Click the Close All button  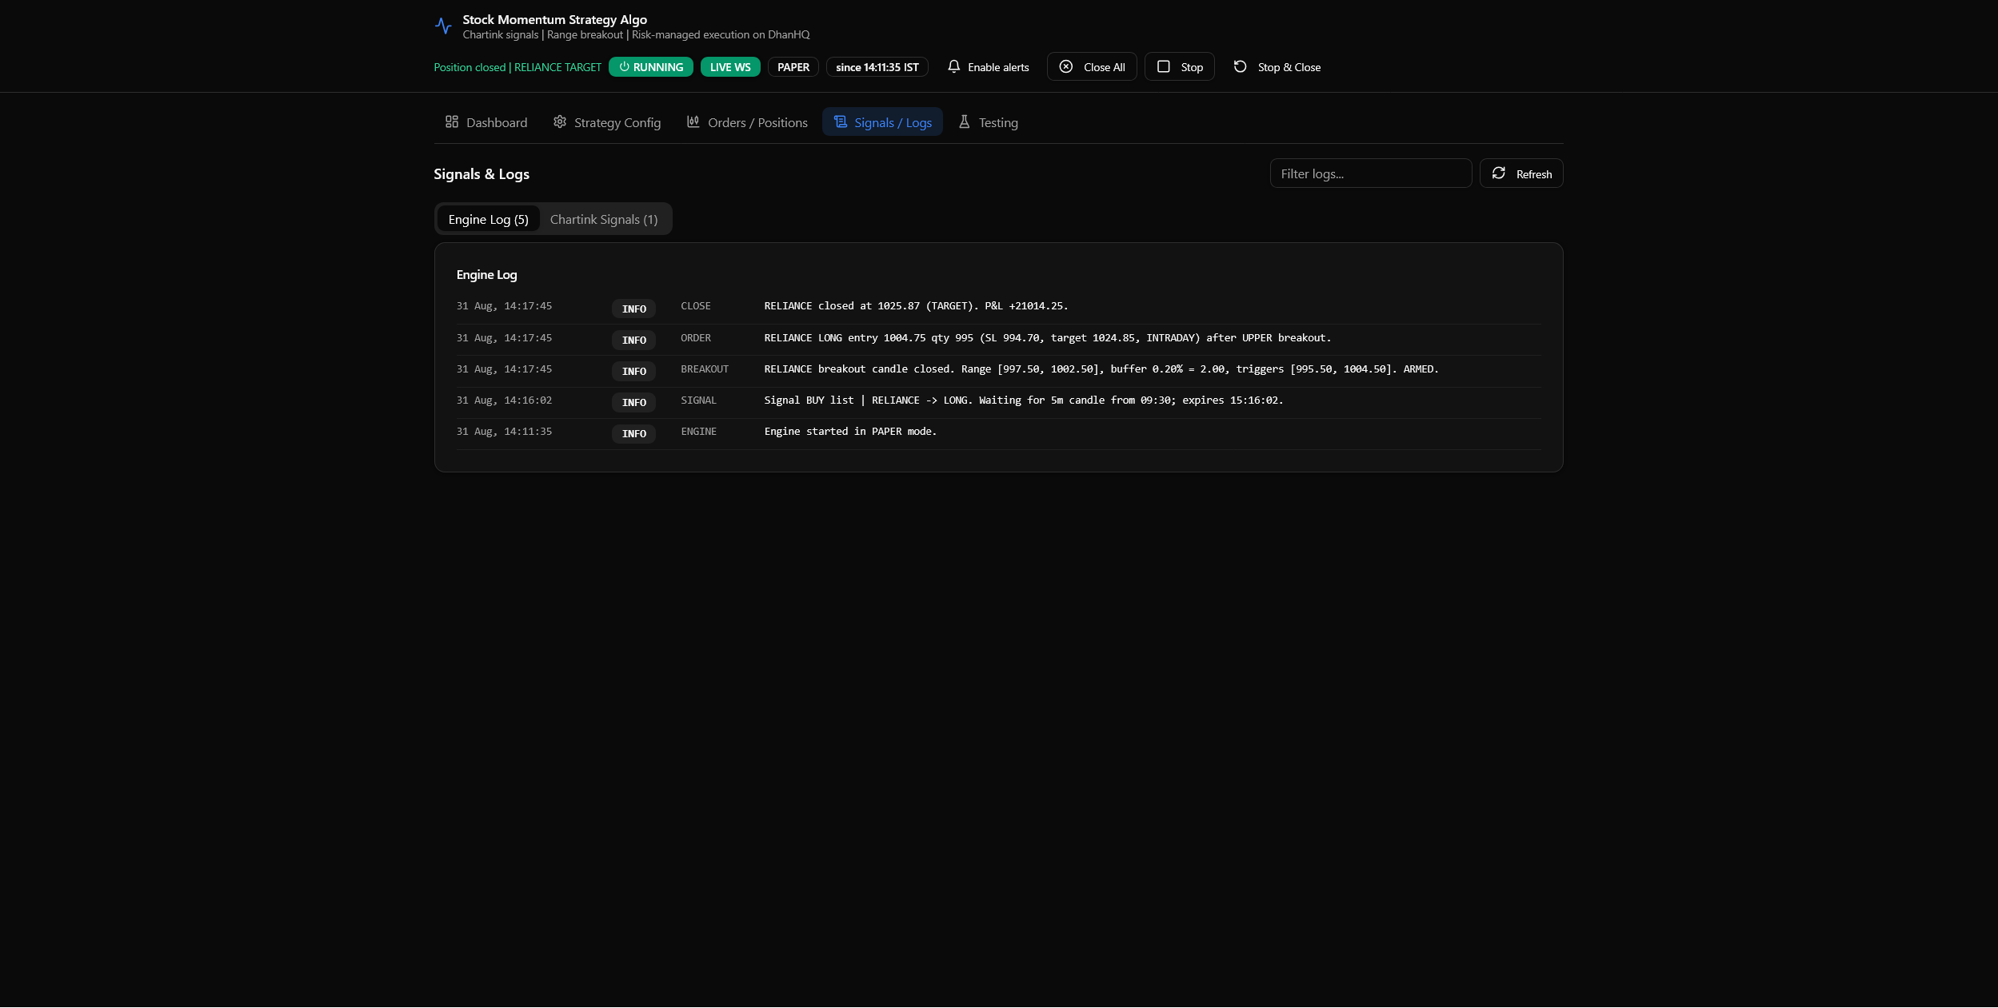[x=1092, y=67]
